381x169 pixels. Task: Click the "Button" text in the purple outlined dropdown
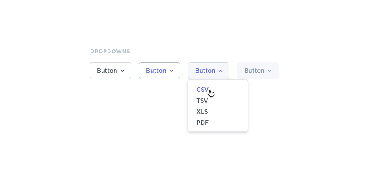click(x=156, y=71)
